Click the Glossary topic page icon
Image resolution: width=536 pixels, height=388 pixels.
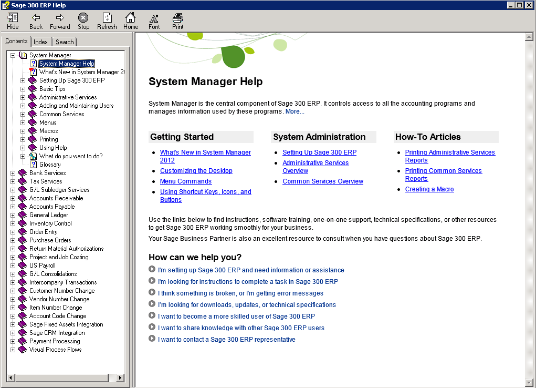(x=33, y=165)
